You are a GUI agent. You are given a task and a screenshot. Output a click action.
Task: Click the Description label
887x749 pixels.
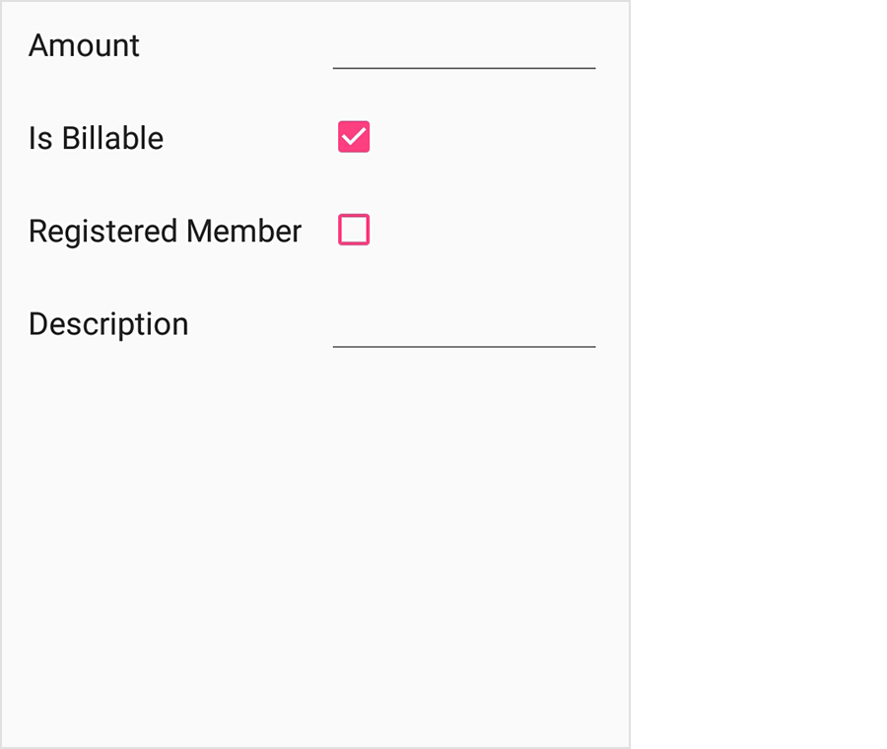(108, 323)
